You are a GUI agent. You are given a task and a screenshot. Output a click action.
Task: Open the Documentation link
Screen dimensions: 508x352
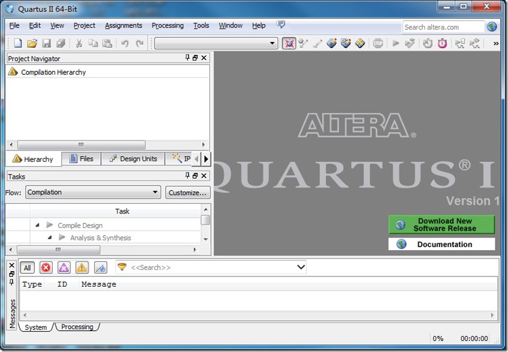tap(441, 244)
